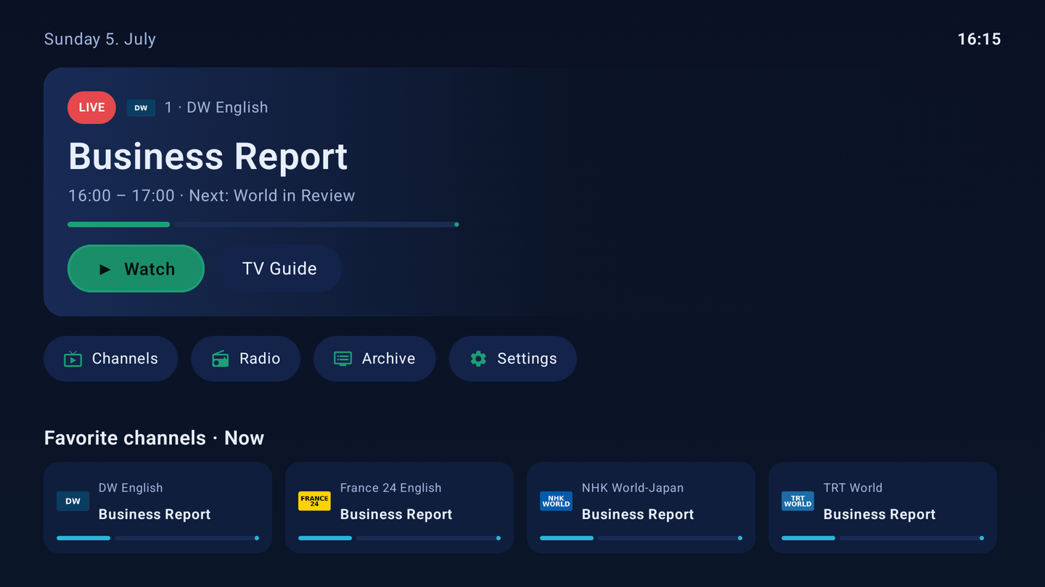This screenshot has width=1045, height=587.
Task: Select the France 24 English card
Action: (x=399, y=508)
